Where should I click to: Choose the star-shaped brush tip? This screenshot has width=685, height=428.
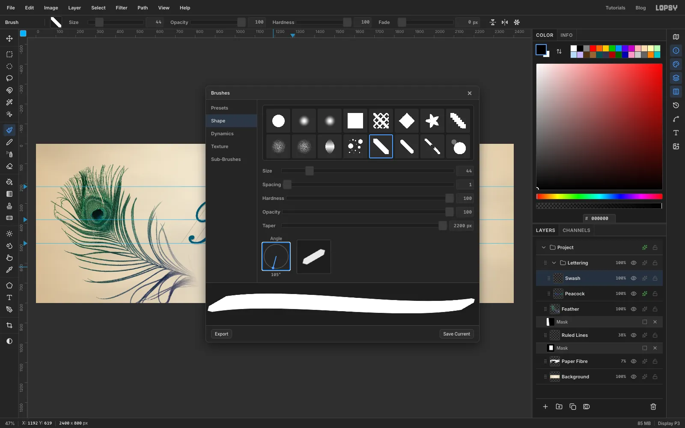click(x=432, y=121)
